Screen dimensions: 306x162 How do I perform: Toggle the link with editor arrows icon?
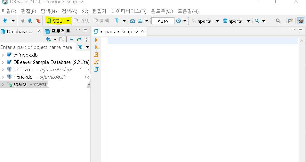[79, 40]
